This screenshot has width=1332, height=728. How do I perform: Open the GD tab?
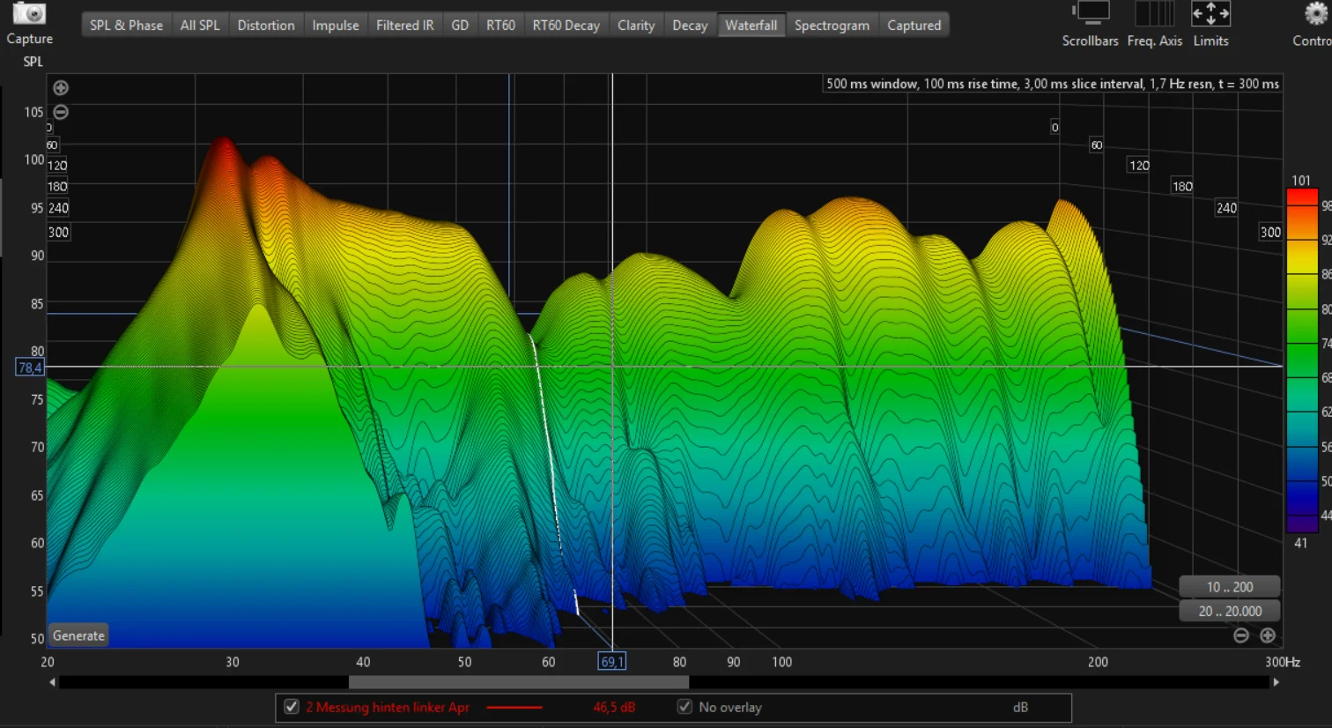(460, 26)
